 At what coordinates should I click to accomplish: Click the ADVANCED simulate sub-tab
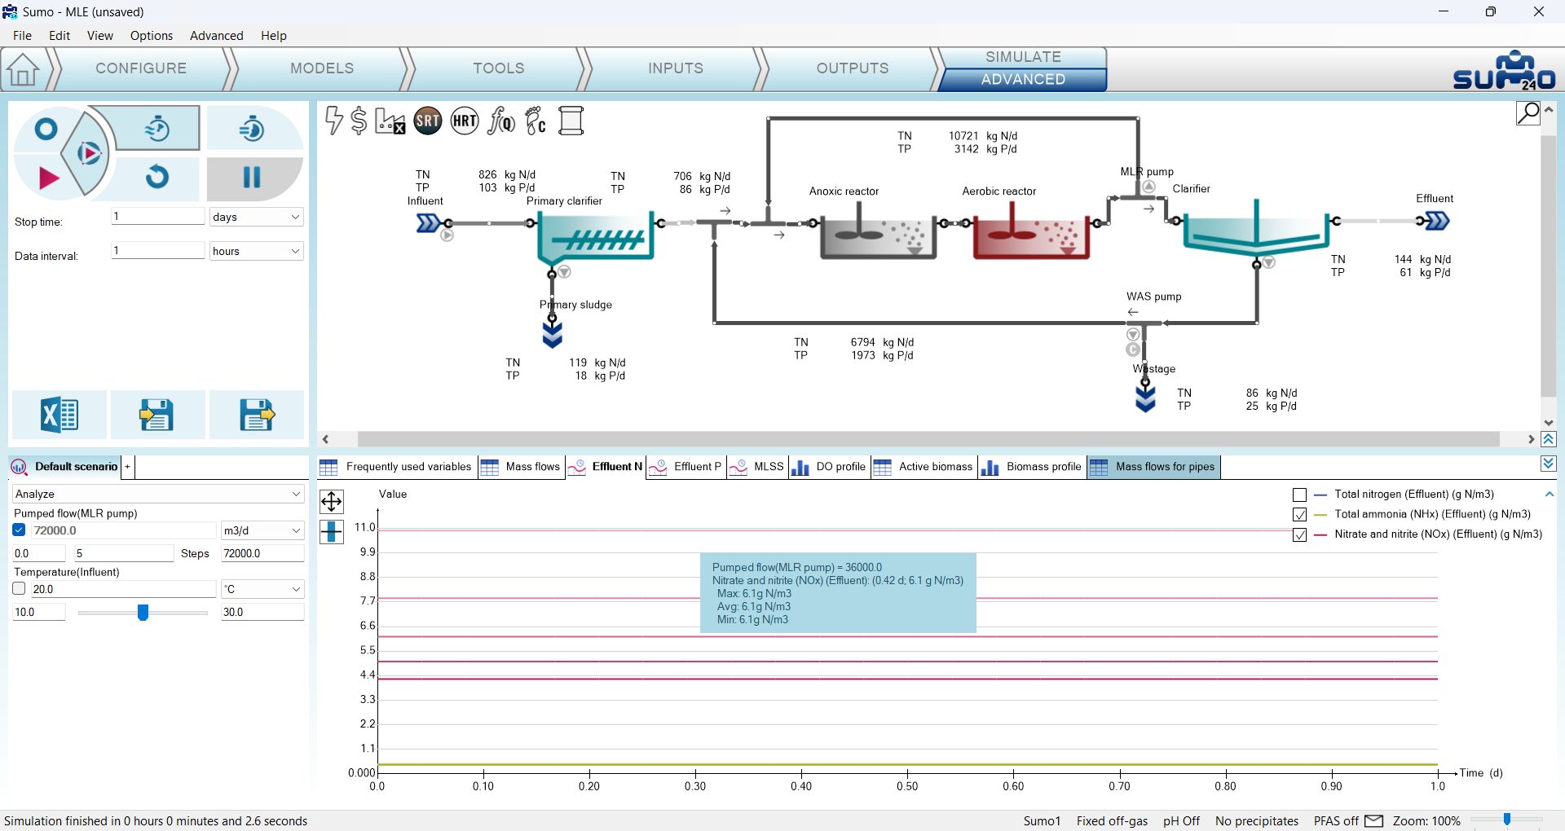click(1023, 80)
